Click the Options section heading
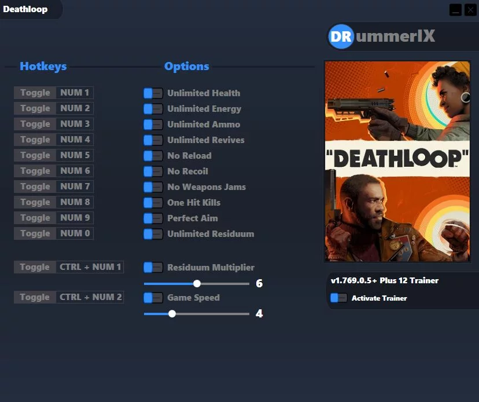This screenshot has height=402, width=479. point(187,67)
